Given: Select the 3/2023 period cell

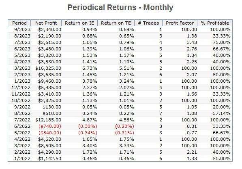Looking at the screenshot, I should [22, 68].
